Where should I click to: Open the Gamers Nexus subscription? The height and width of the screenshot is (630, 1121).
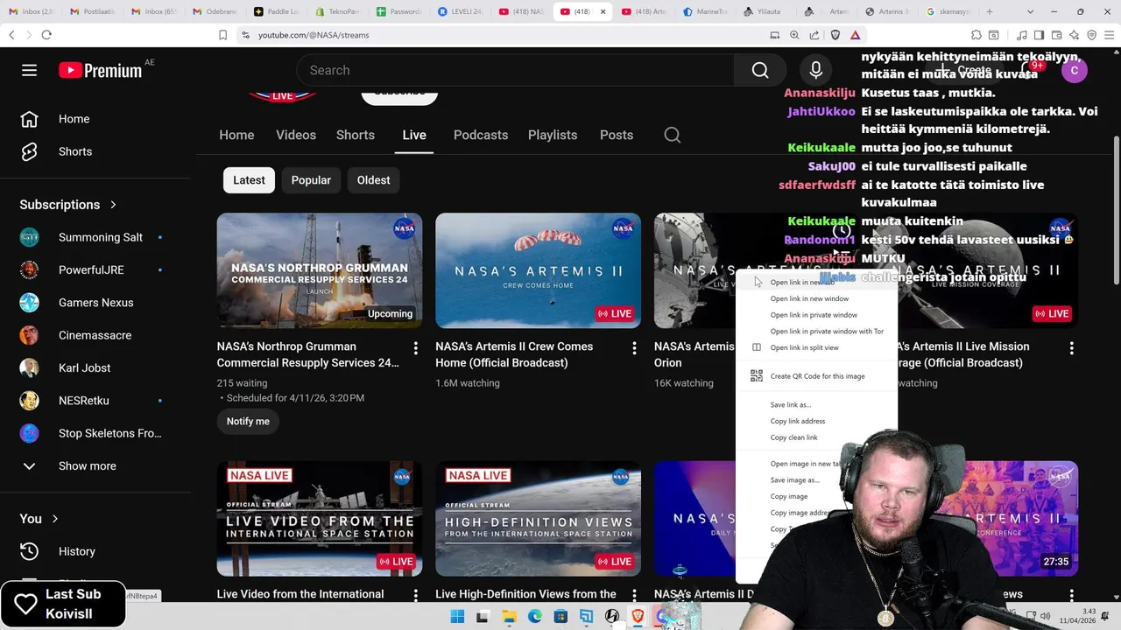(x=96, y=303)
